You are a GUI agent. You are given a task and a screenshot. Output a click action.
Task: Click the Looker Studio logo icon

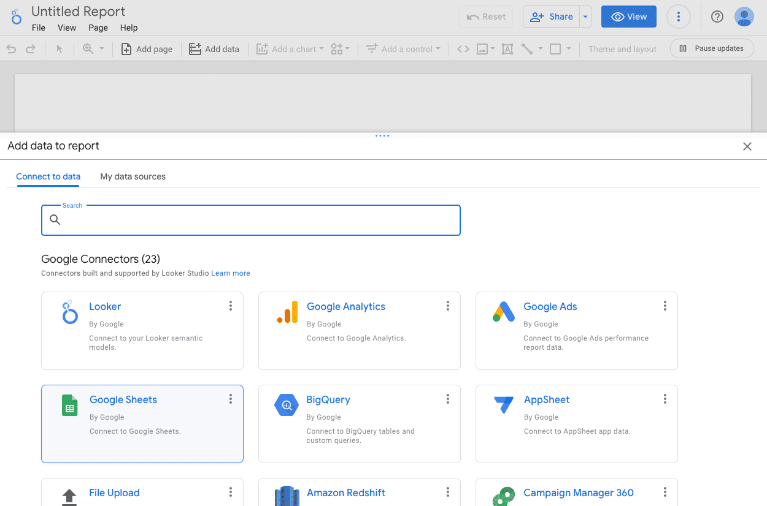[17, 17]
